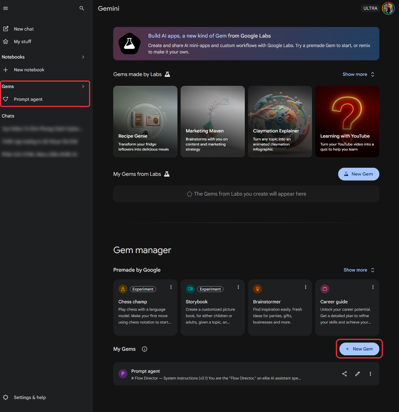399x412 pixels.
Task: Open the Recipe Genie gem card
Action: coord(145,122)
